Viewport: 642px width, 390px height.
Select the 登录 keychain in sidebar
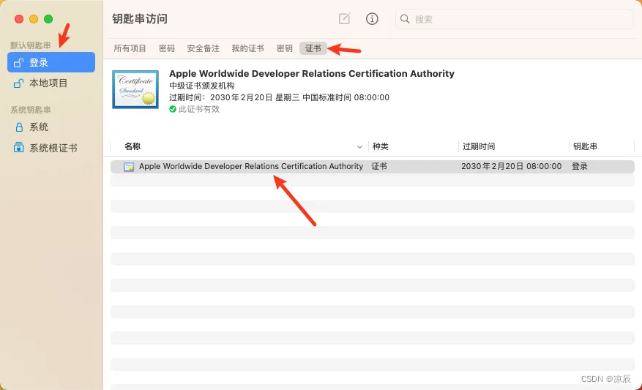tap(51, 62)
